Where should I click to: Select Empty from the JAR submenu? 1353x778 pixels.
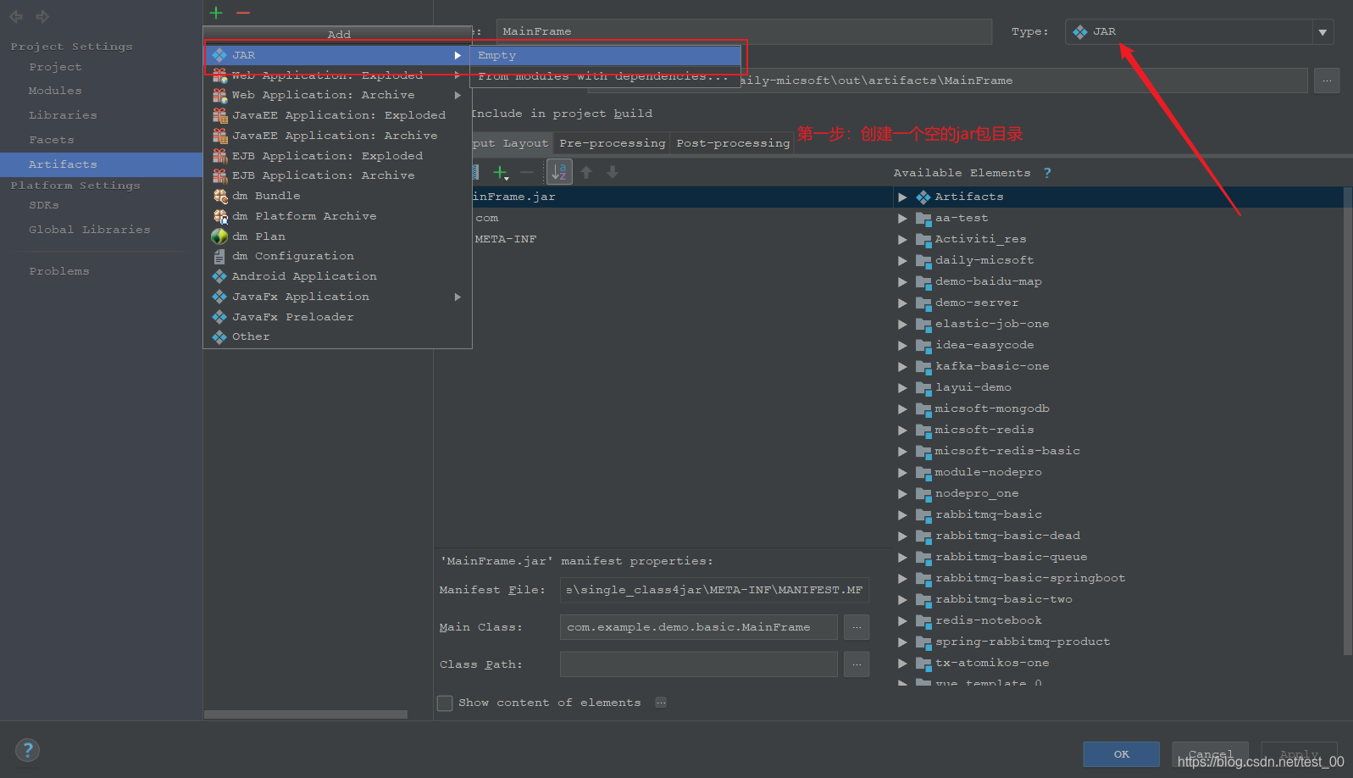[x=605, y=55]
